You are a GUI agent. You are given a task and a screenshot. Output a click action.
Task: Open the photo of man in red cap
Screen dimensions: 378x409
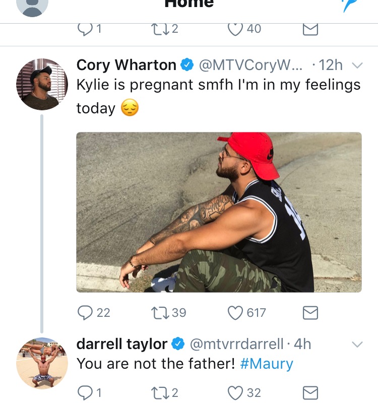coord(219,212)
